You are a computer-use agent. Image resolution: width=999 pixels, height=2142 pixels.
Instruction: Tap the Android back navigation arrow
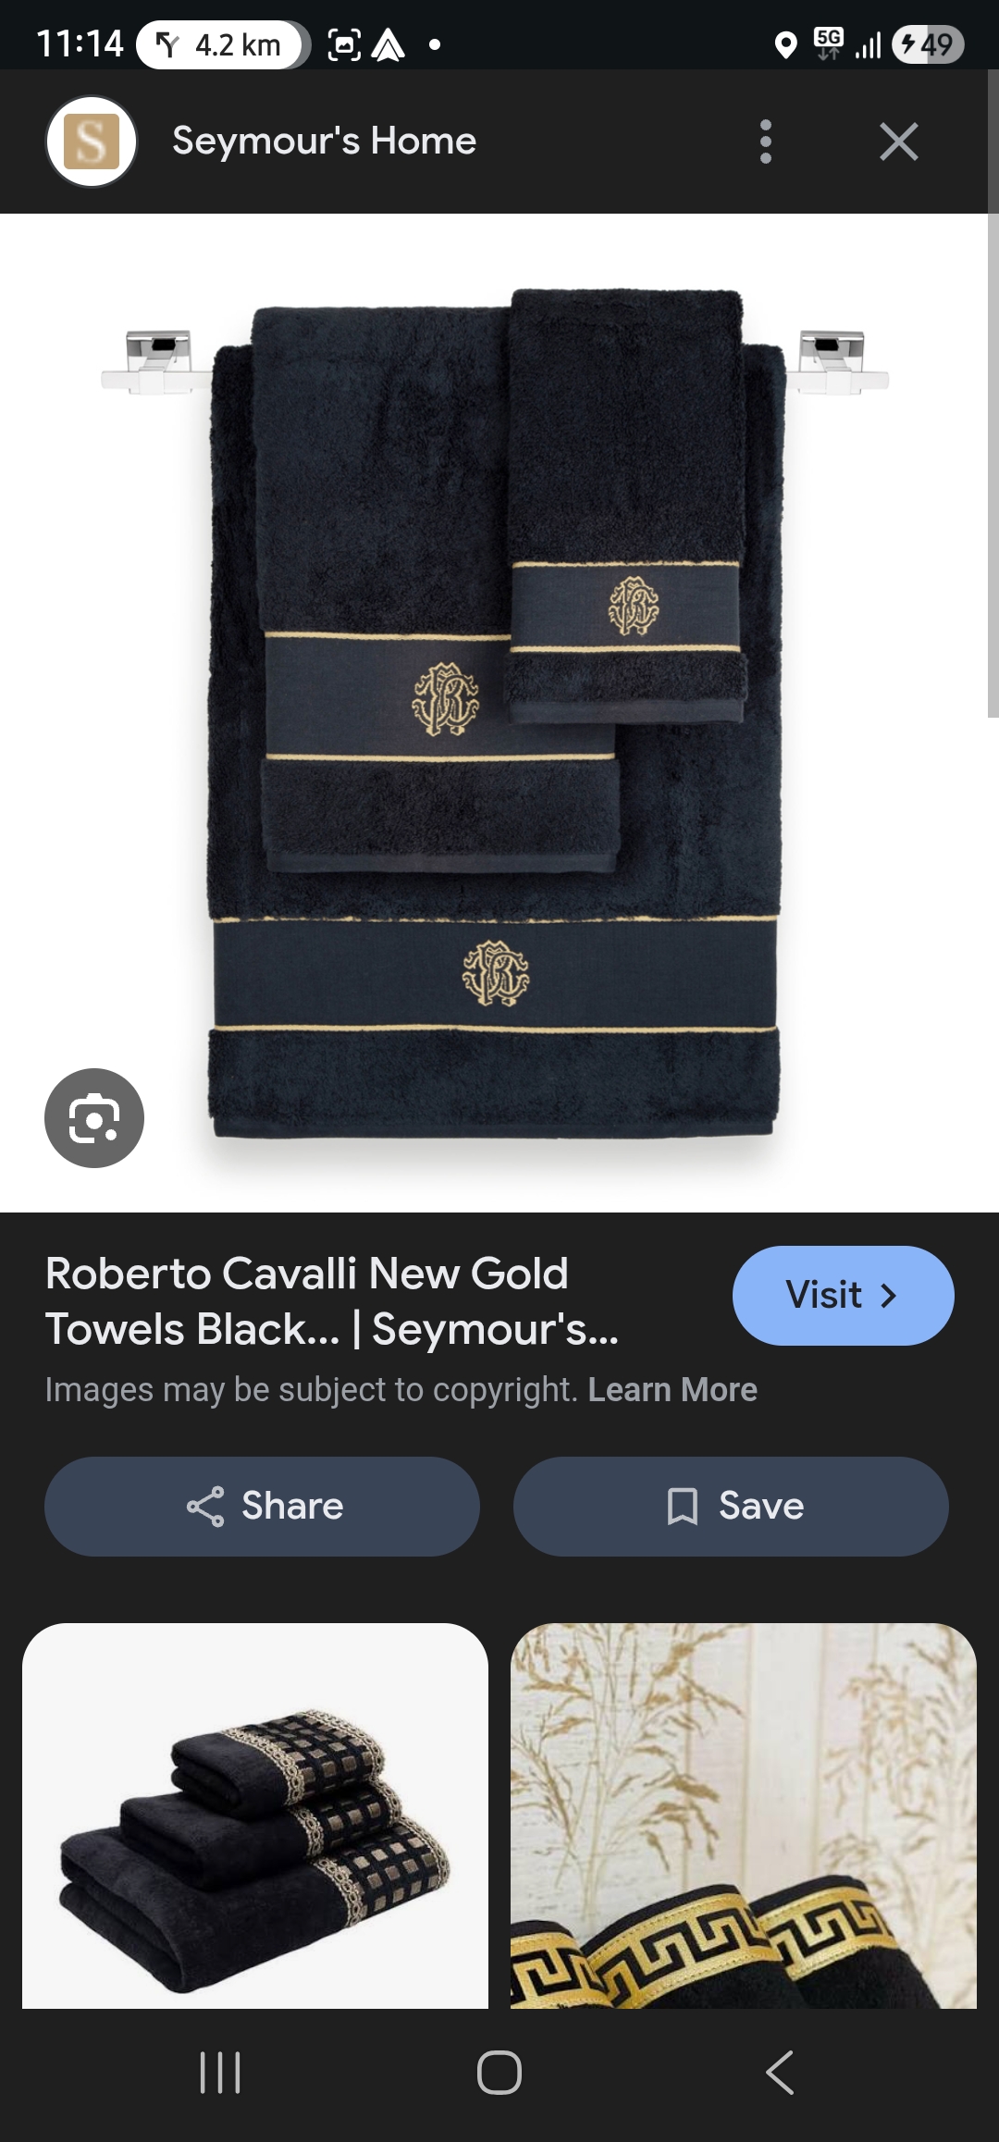click(780, 2072)
